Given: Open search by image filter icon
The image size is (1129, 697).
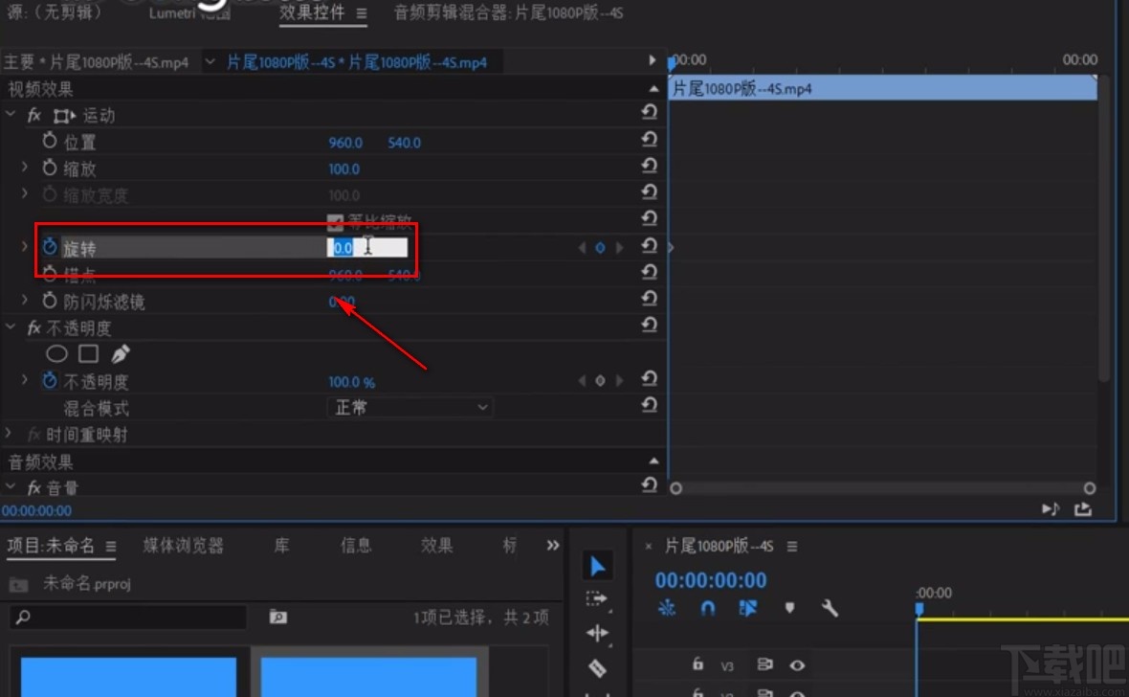Looking at the screenshot, I should [x=277, y=617].
